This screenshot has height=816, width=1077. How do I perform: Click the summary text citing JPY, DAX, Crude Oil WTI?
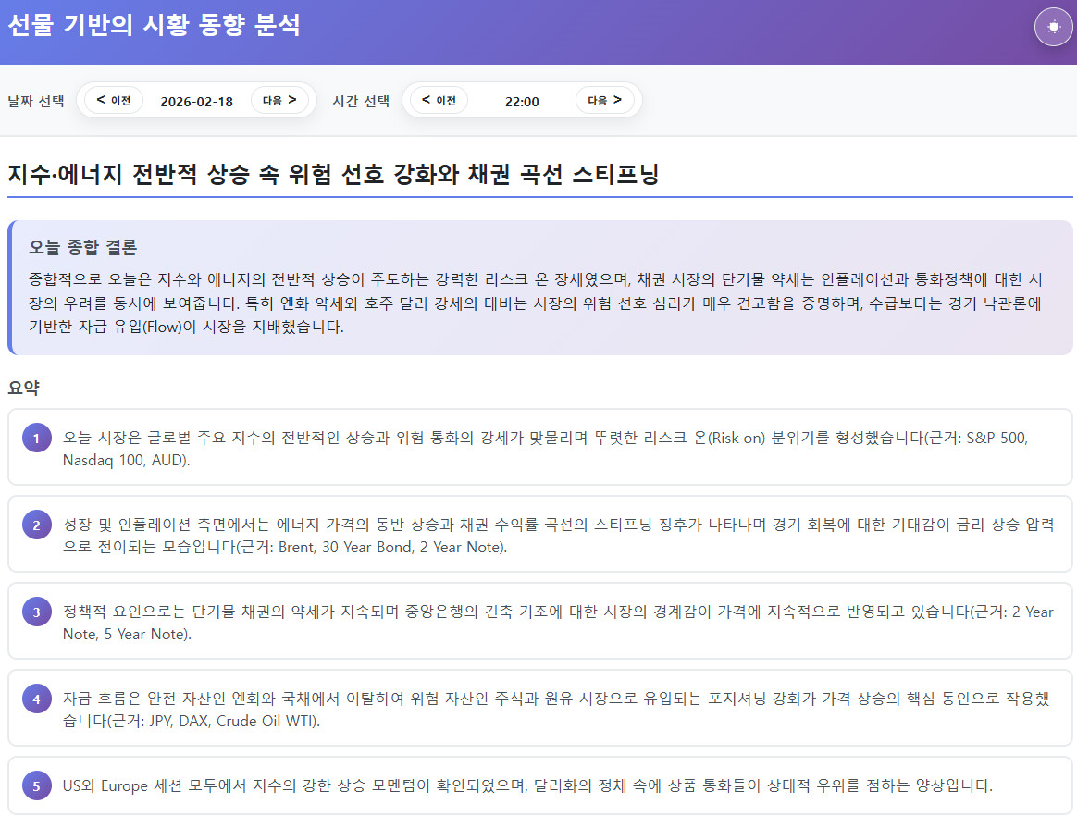click(x=544, y=710)
